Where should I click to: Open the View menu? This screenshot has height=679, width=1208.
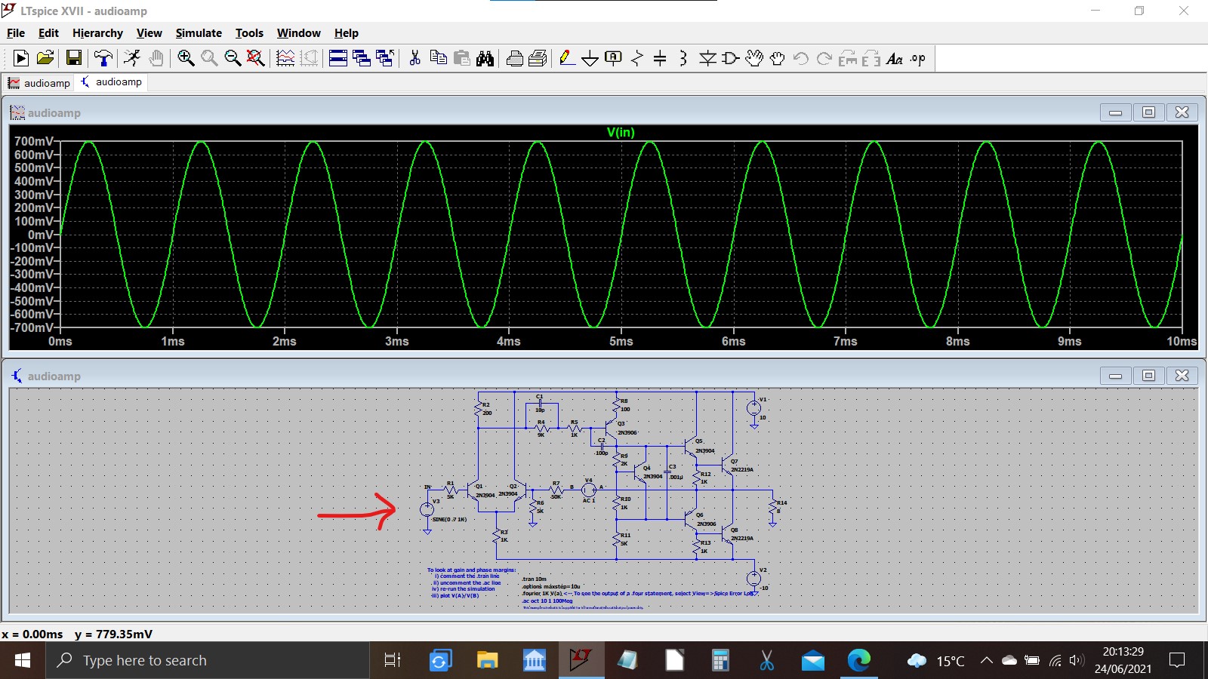(x=149, y=33)
